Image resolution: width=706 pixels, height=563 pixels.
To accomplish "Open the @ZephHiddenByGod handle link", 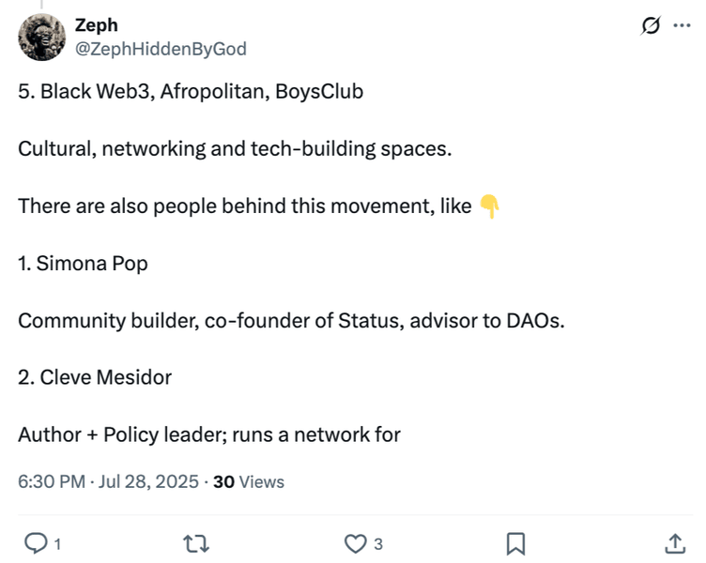I will pos(161,49).
